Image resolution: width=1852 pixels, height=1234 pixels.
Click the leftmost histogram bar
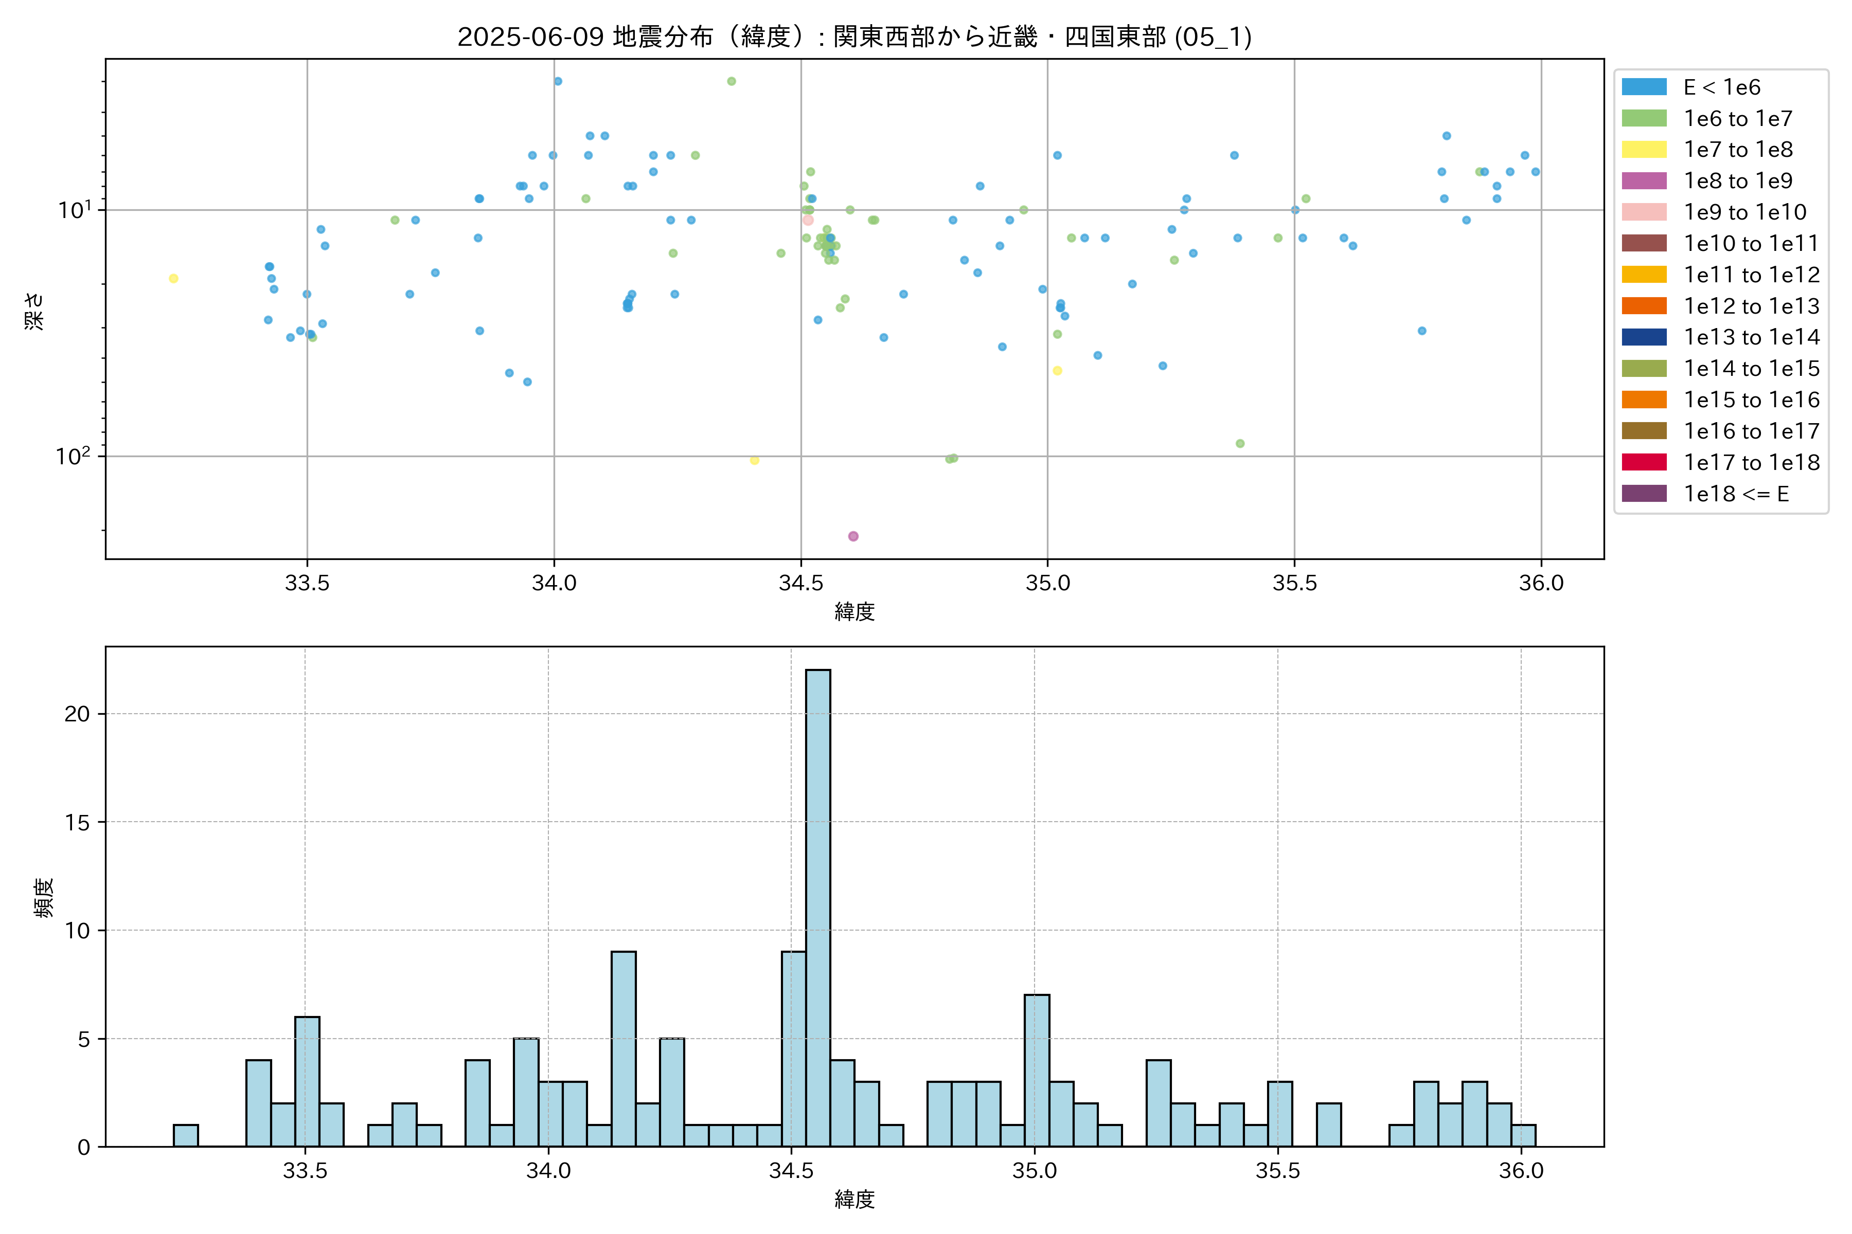click(x=186, y=1136)
